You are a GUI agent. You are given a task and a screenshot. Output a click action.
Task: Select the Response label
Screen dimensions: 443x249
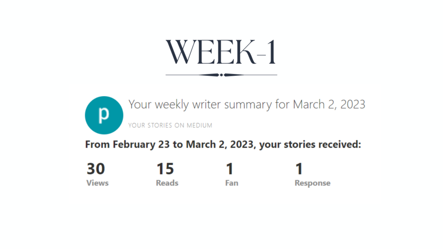coord(313,183)
